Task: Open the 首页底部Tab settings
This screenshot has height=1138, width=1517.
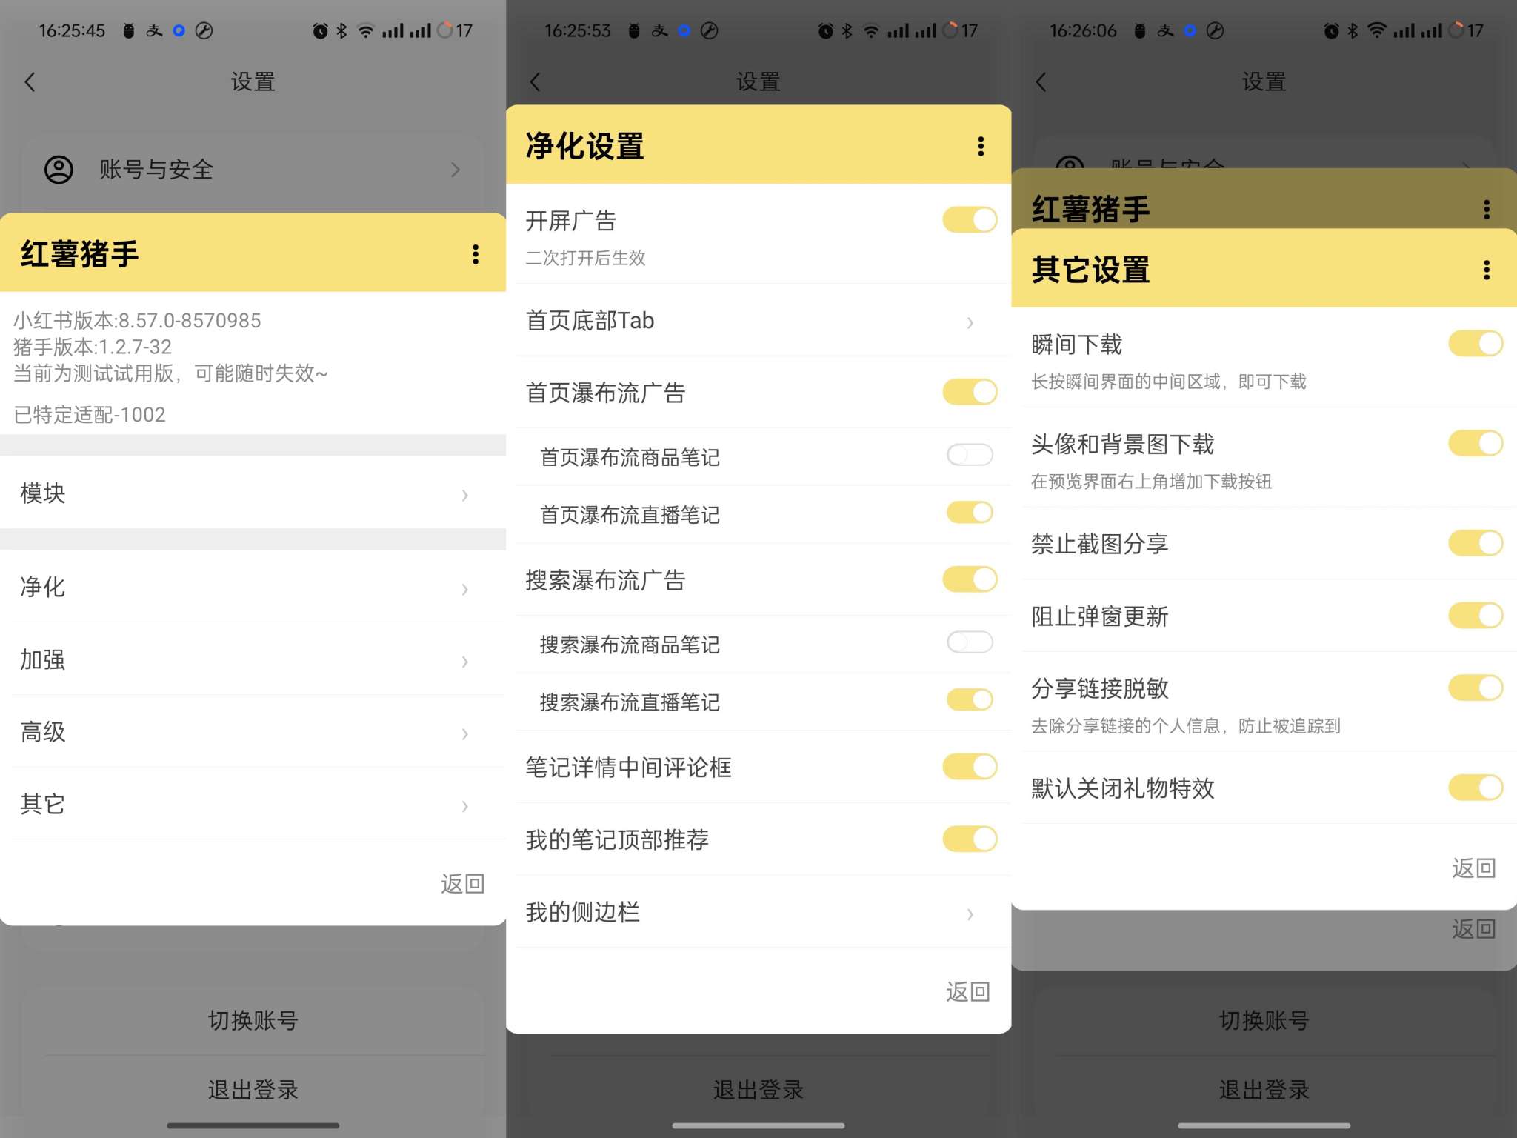Action: pyautogui.click(x=758, y=321)
